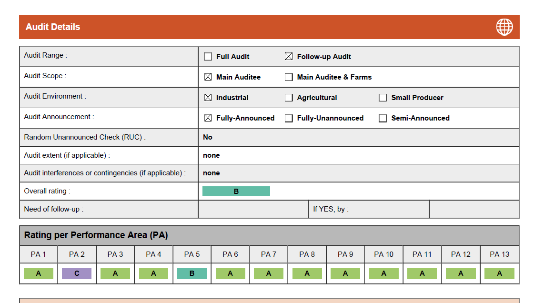
Task: Click the empty Need of follow-up field
Action: 253,209
